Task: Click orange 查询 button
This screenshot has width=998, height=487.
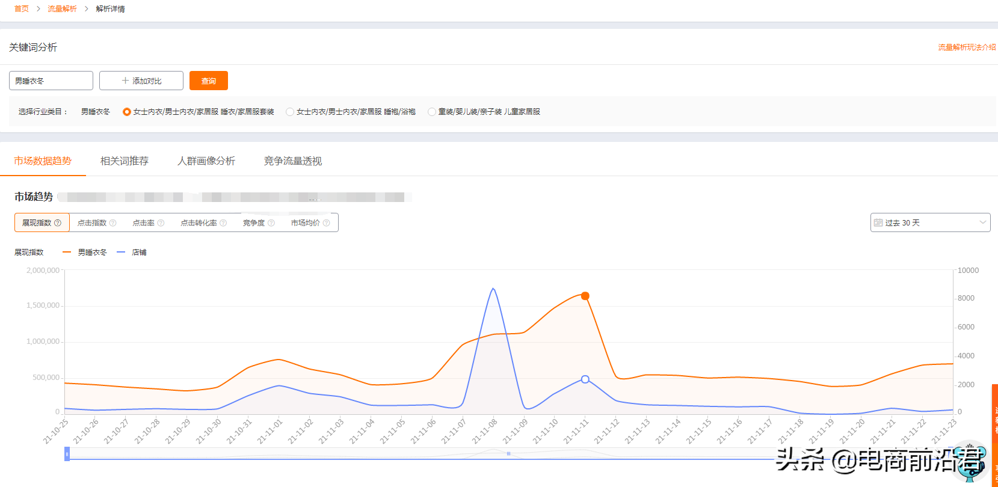Action: point(209,81)
